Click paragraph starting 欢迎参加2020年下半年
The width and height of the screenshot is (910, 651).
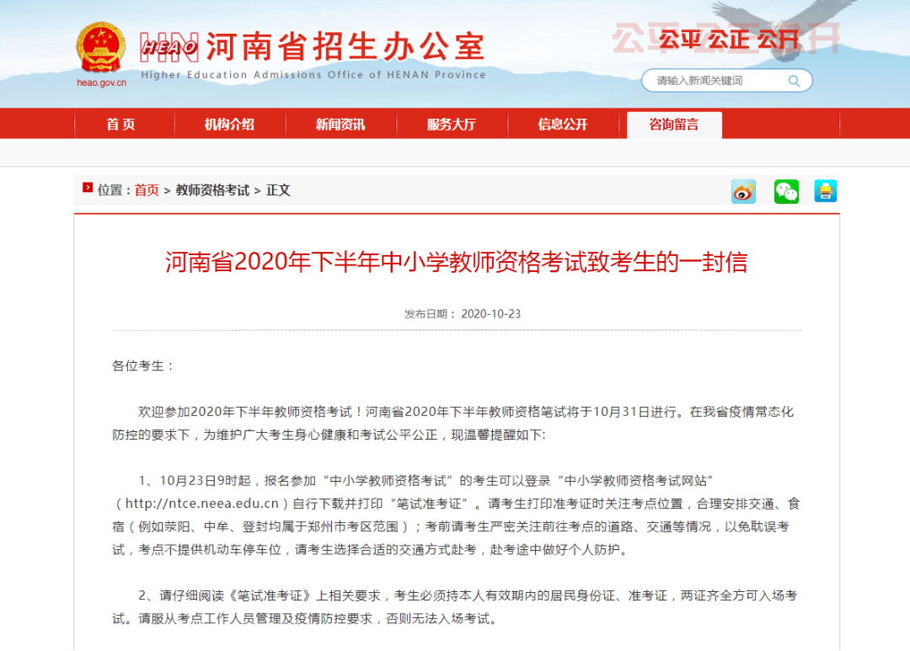[x=452, y=424]
